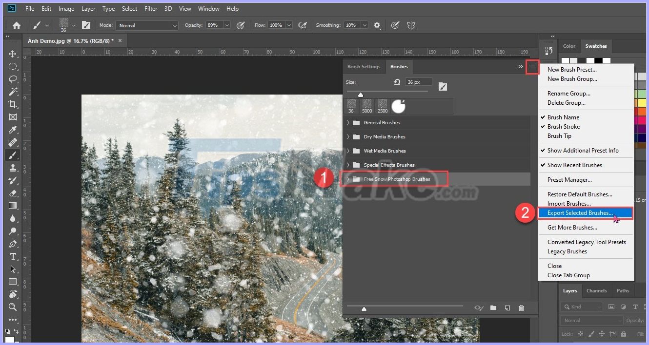Open the blending Mode dropdown
Viewport: 649px width, 345px height.
click(146, 25)
